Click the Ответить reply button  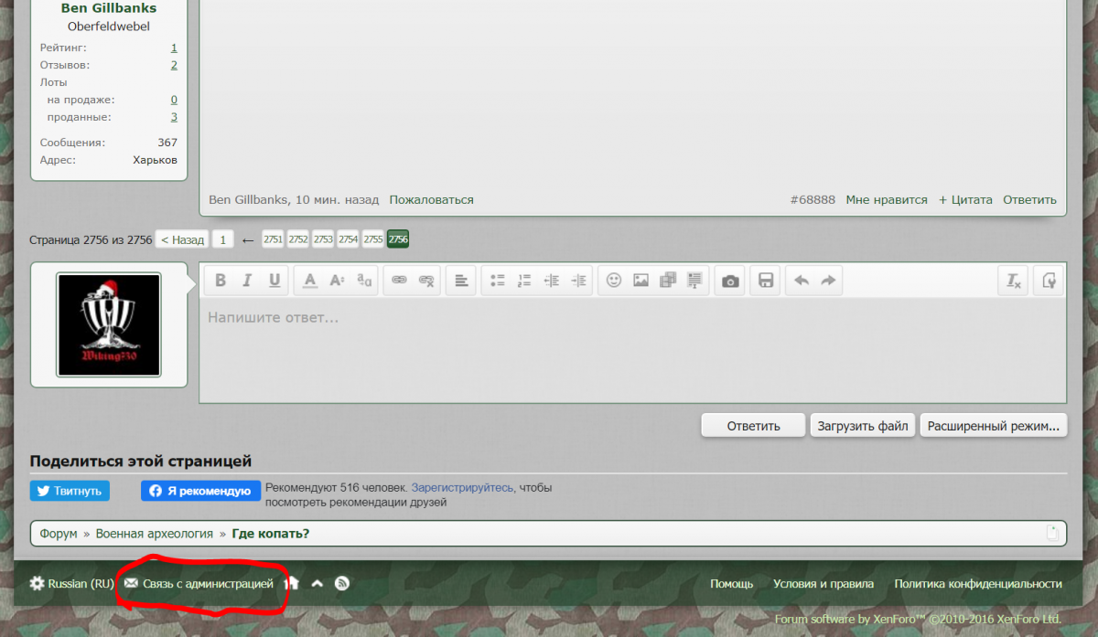pos(753,426)
